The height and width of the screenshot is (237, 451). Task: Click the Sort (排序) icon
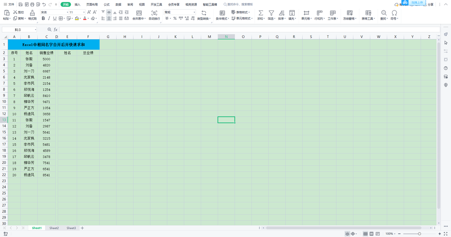(281, 13)
